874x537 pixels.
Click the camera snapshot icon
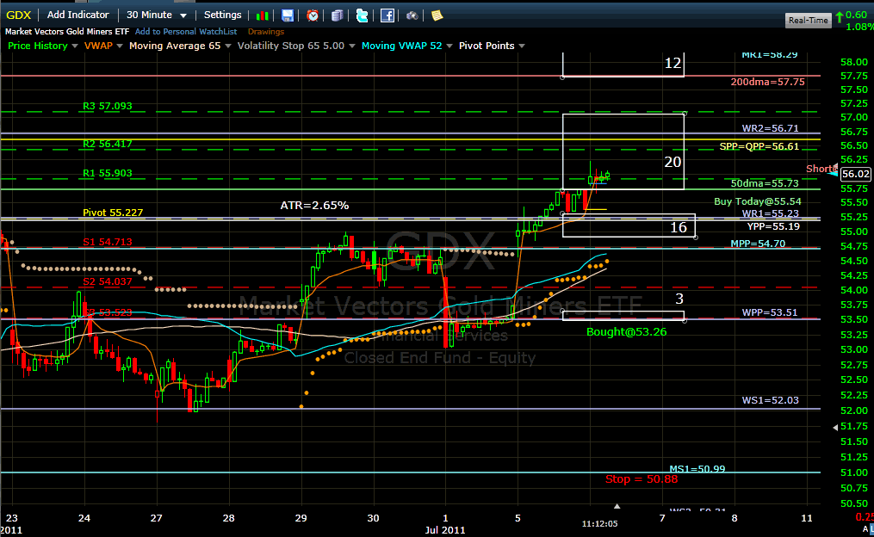click(412, 15)
